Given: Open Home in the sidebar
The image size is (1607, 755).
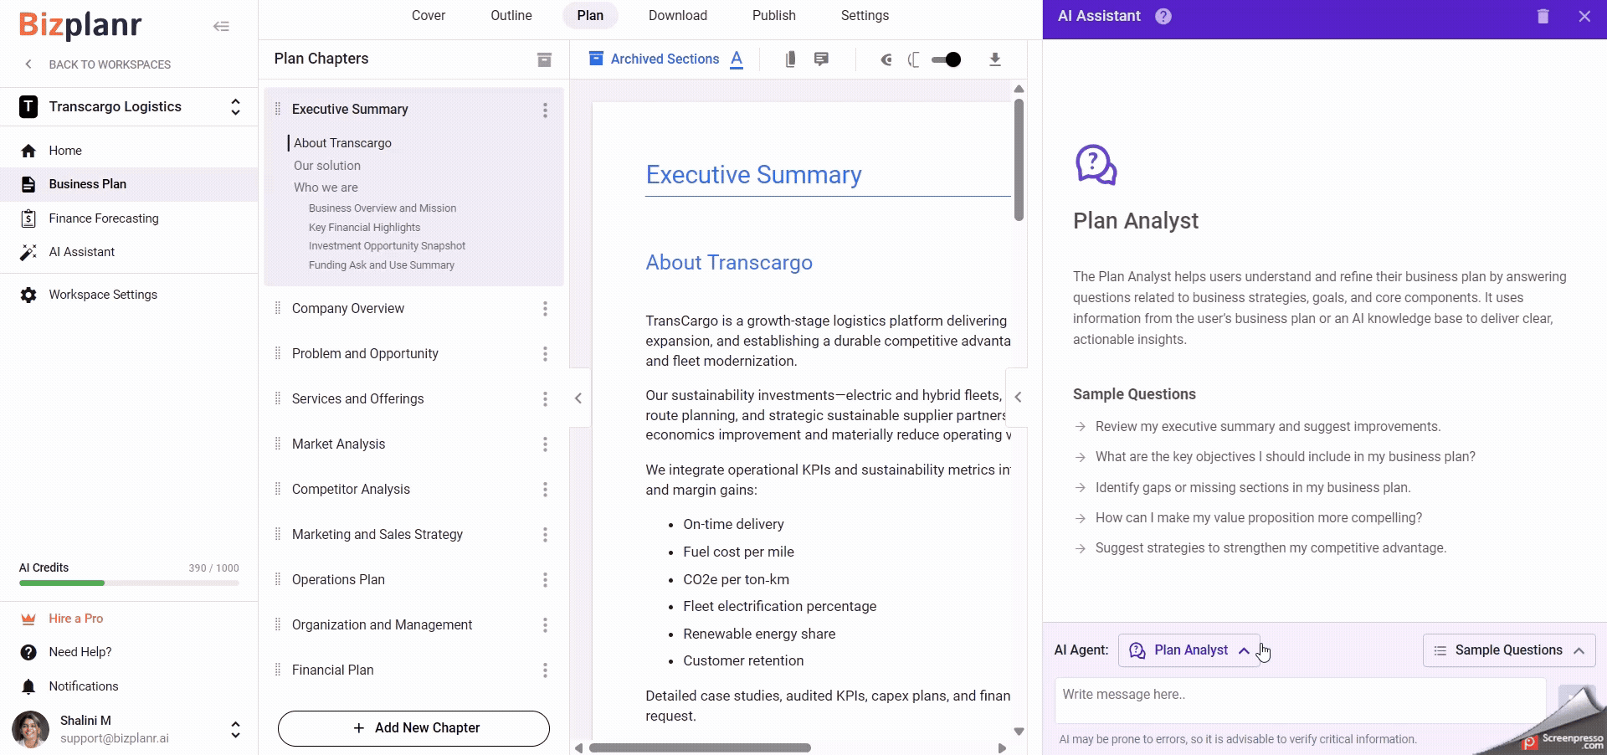Looking at the screenshot, I should click(x=129, y=151).
